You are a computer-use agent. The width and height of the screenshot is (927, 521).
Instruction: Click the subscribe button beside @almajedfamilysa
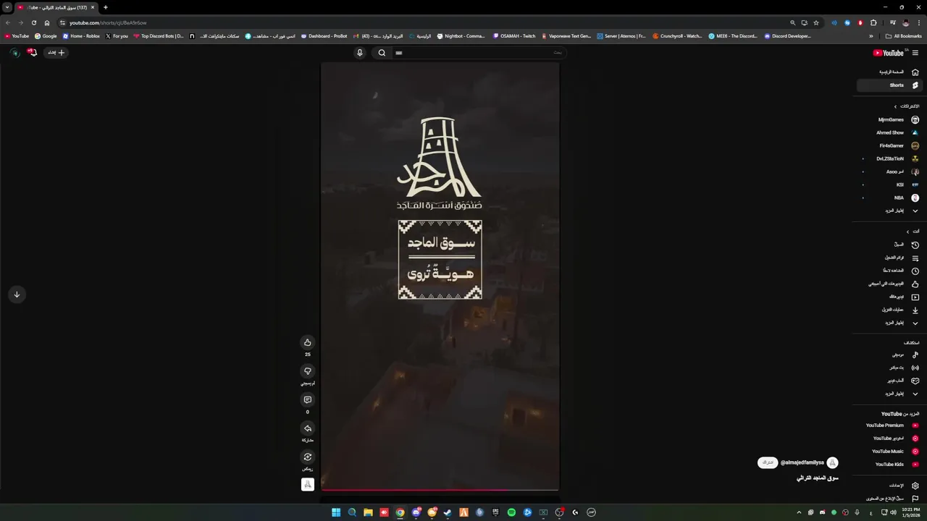(768, 462)
